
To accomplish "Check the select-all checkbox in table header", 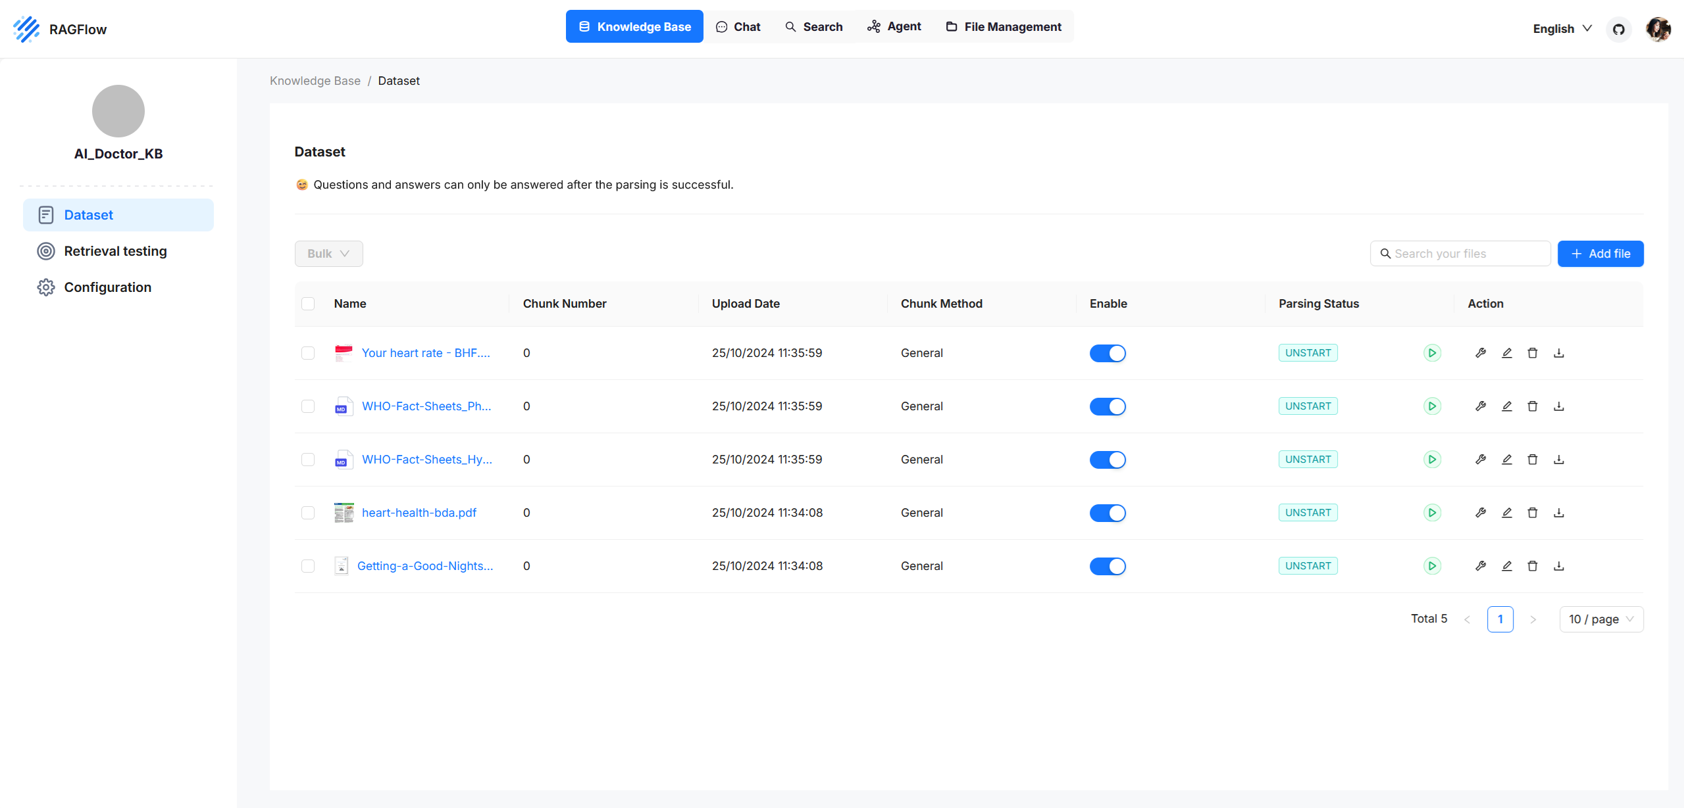I will point(308,304).
